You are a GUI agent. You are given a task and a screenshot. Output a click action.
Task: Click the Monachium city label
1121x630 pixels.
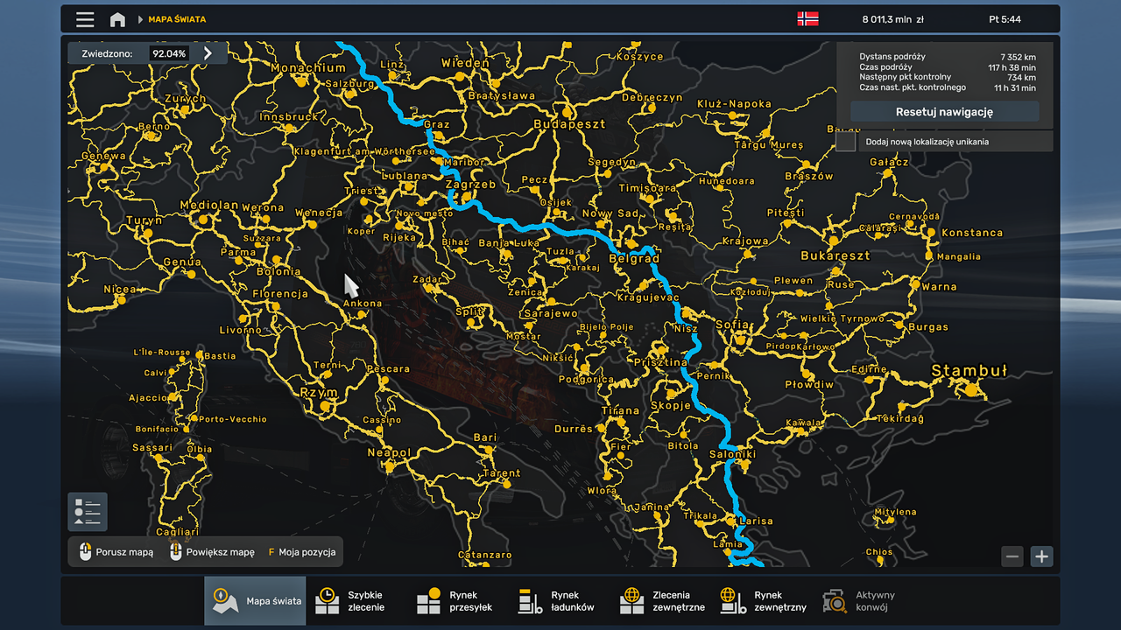(308, 67)
